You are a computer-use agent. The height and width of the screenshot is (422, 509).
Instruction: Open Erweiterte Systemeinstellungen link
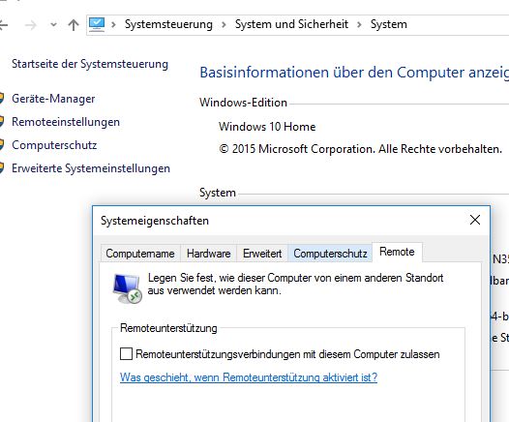click(x=91, y=168)
